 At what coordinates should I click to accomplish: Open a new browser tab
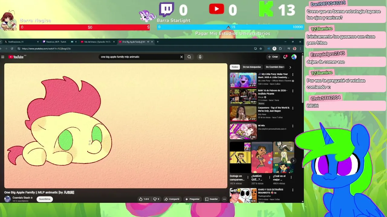click(158, 42)
